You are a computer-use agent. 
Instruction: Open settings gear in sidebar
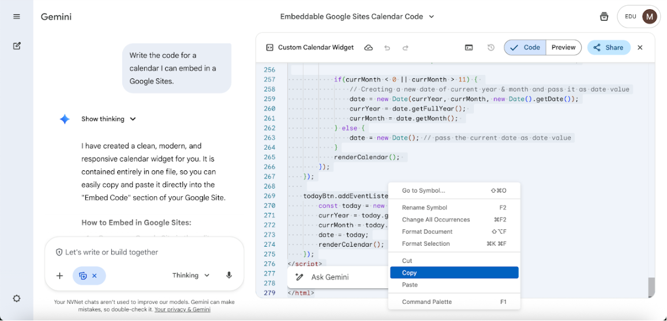17,299
